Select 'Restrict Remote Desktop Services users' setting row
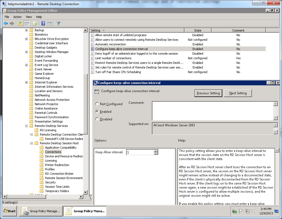 coord(178,63)
